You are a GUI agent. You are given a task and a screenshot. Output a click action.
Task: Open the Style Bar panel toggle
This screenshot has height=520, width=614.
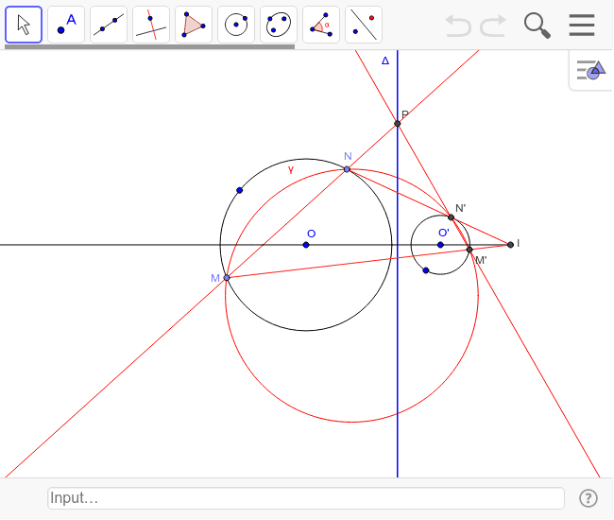(x=591, y=70)
